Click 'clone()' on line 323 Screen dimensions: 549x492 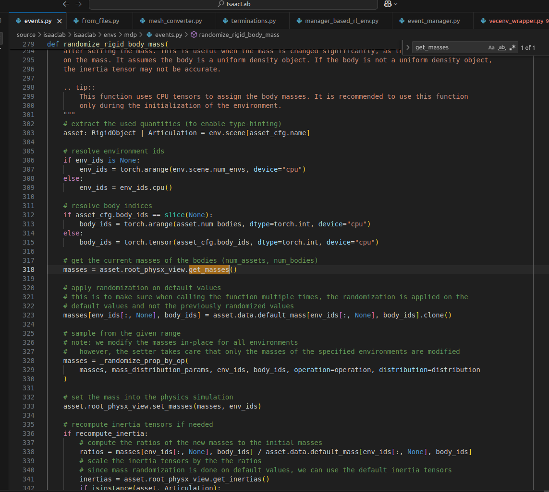pos(437,315)
